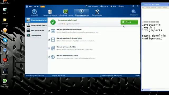Click the globe icon for visited sites

pyautogui.click(x=53, y=57)
